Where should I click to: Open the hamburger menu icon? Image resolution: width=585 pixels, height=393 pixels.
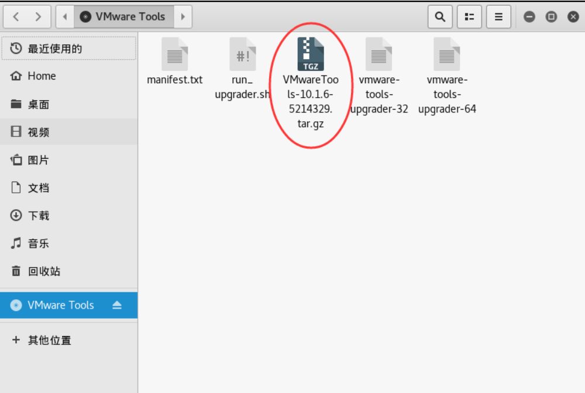498,16
